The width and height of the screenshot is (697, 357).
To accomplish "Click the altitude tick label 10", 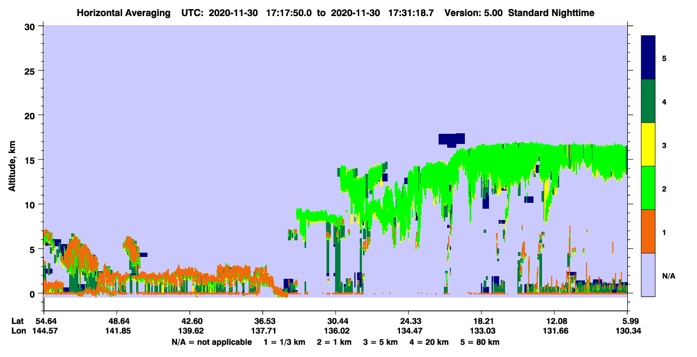I will click(31, 204).
